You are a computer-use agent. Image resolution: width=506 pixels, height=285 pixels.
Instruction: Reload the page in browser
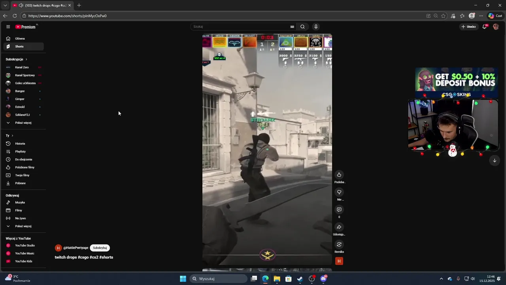tap(15, 16)
